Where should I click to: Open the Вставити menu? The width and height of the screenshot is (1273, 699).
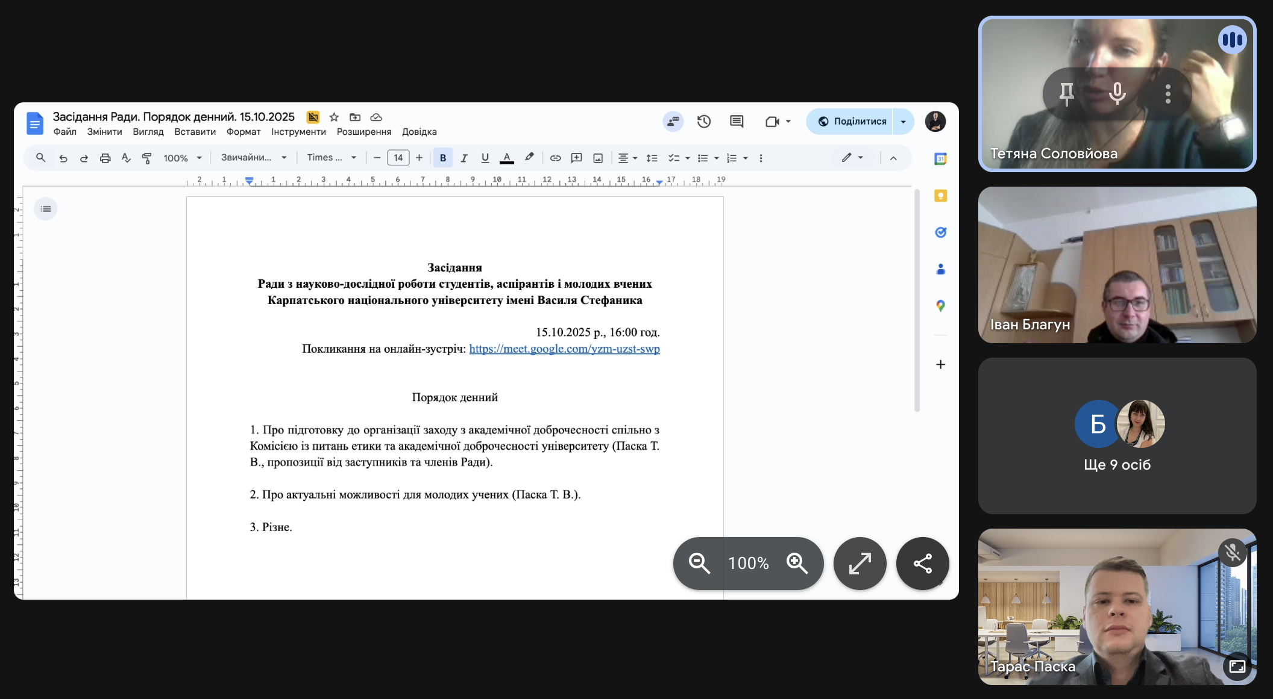point(195,132)
